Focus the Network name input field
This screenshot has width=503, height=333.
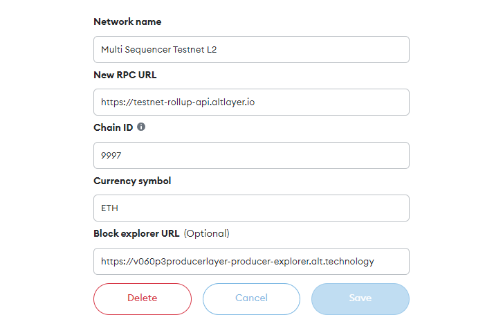tap(252, 49)
